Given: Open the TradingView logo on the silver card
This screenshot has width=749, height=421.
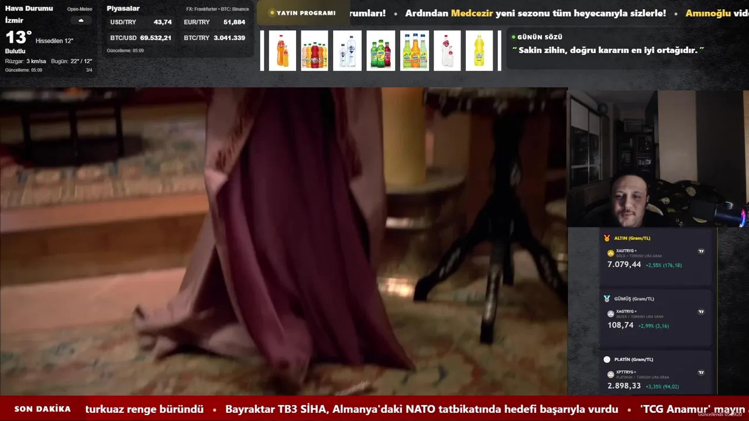Looking at the screenshot, I should coord(701,312).
